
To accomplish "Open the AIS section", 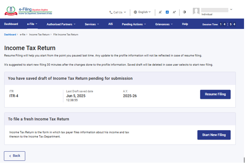I will tap(111, 24).
